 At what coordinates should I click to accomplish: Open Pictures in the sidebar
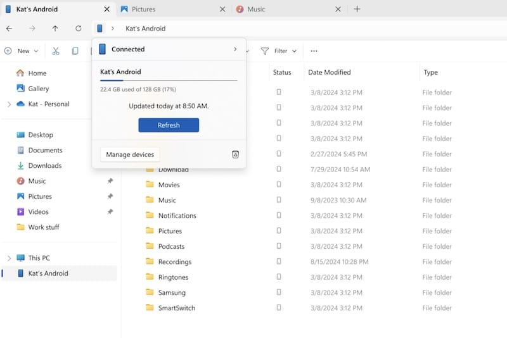pyautogui.click(x=40, y=196)
